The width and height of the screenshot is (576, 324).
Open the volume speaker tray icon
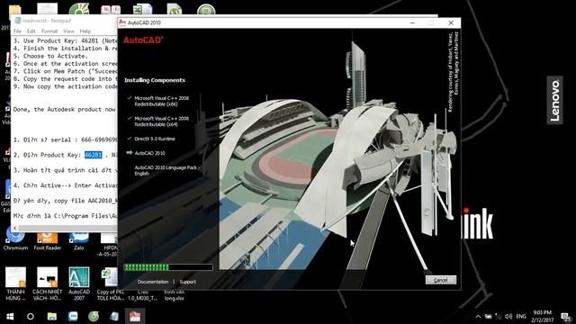508,316
